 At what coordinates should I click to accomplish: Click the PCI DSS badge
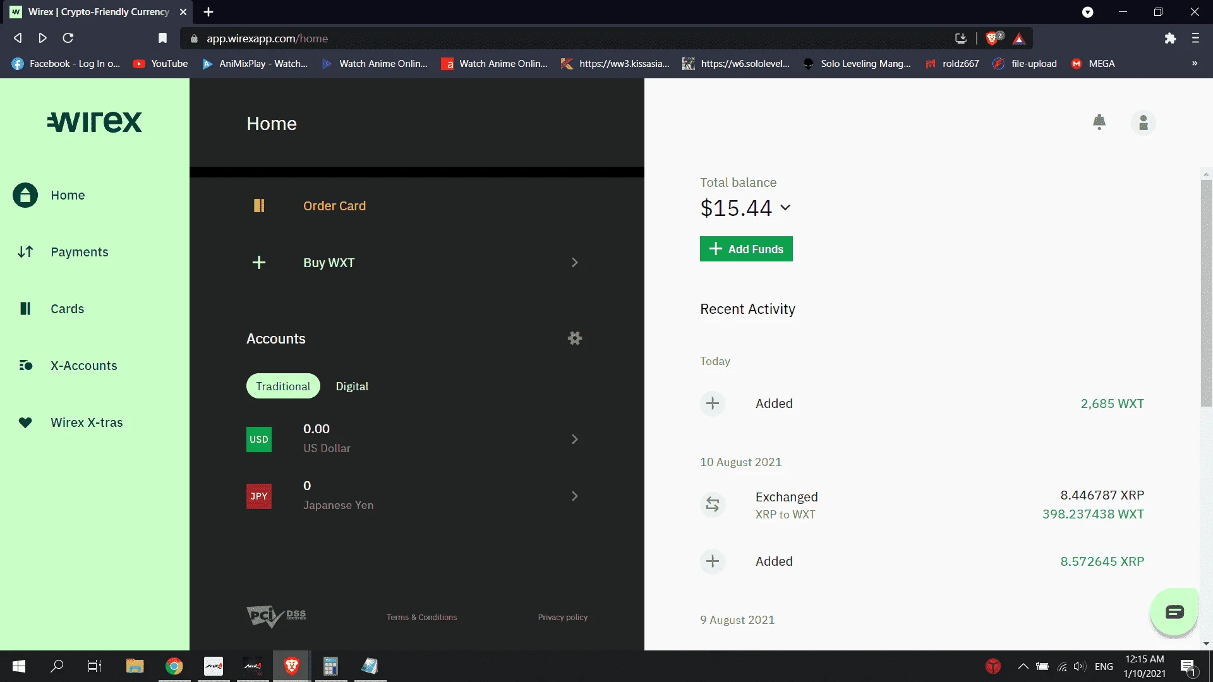276,616
